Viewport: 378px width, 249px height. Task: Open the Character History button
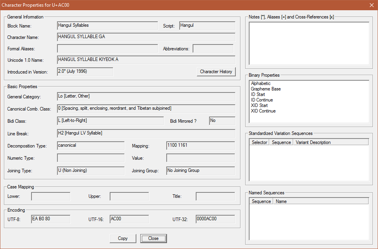click(x=216, y=72)
